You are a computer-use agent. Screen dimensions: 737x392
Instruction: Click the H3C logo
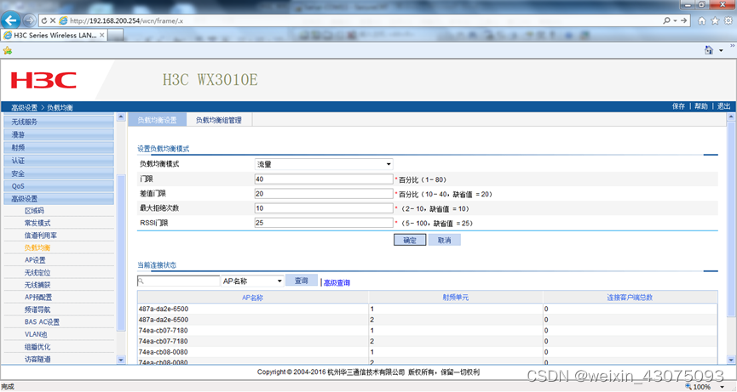tap(43, 80)
